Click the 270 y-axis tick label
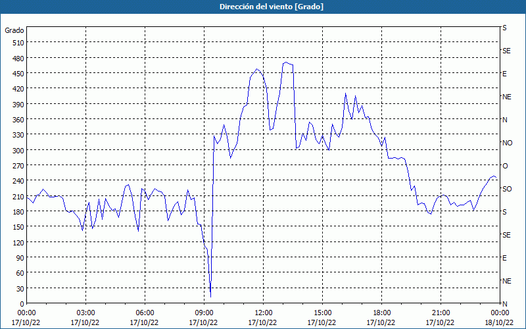The width and height of the screenshot is (526, 329). pos(18,166)
